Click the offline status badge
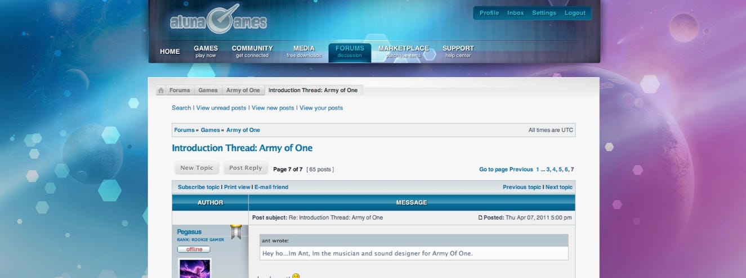This screenshot has height=278, width=746. pos(194,249)
